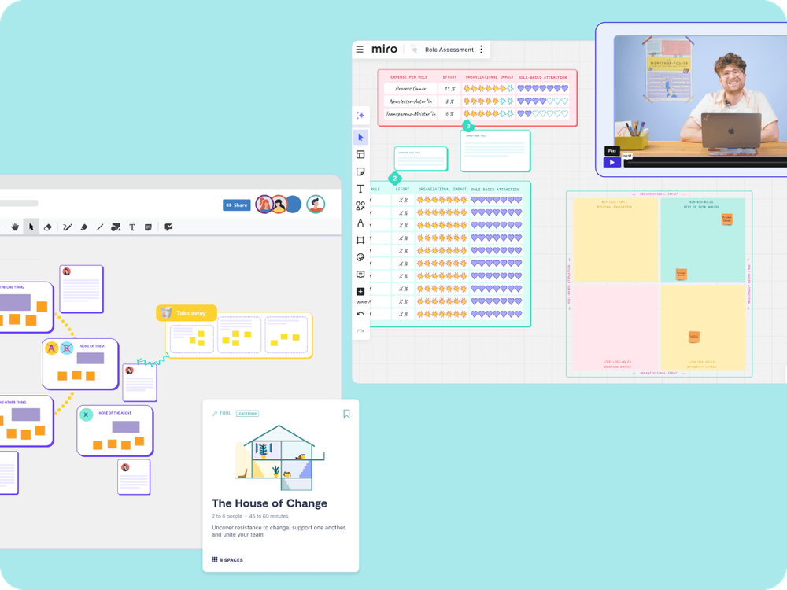This screenshot has width=787, height=590.
Task: Select the hand pan tool
Action: pyautogui.click(x=14, y=227)
